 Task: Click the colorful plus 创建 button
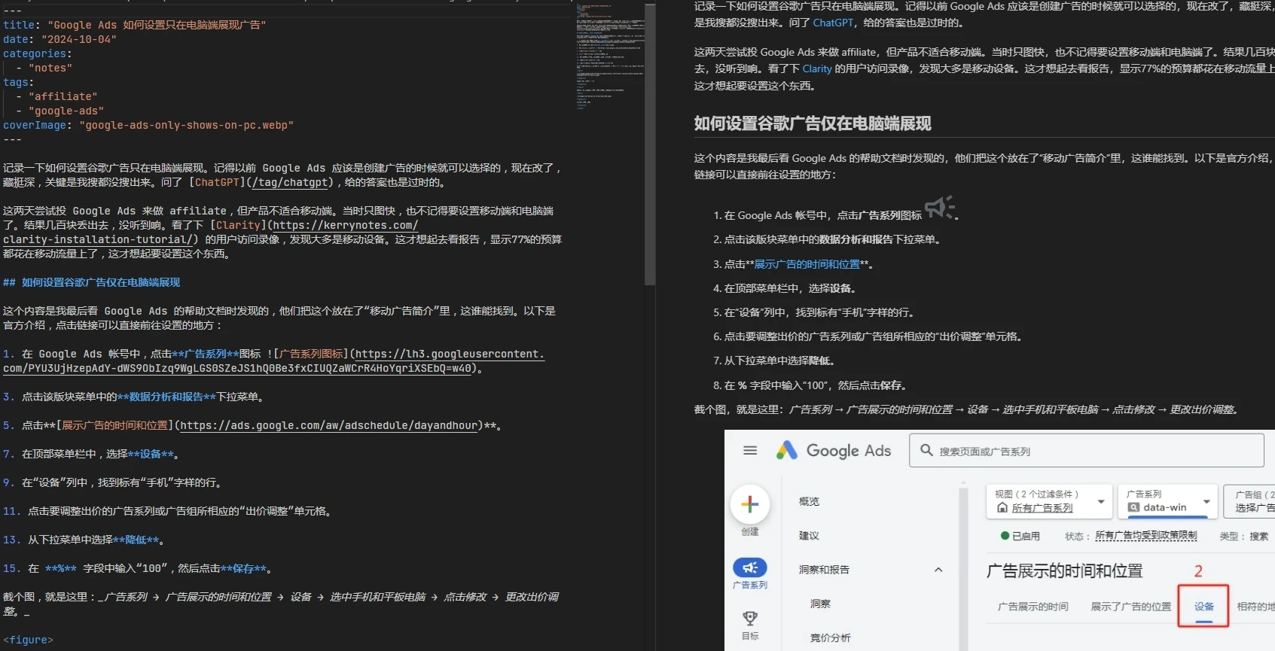[x=749, y=504]
